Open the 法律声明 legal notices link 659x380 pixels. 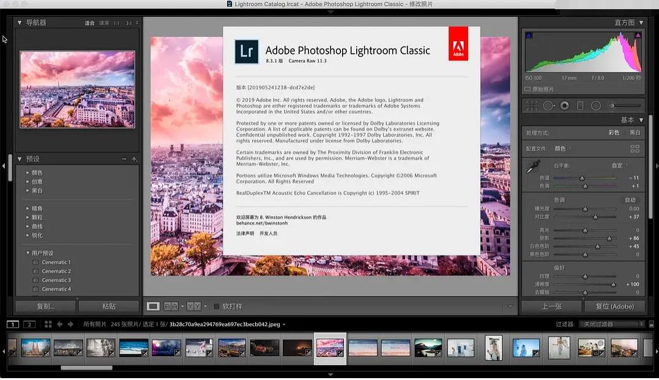245,234
